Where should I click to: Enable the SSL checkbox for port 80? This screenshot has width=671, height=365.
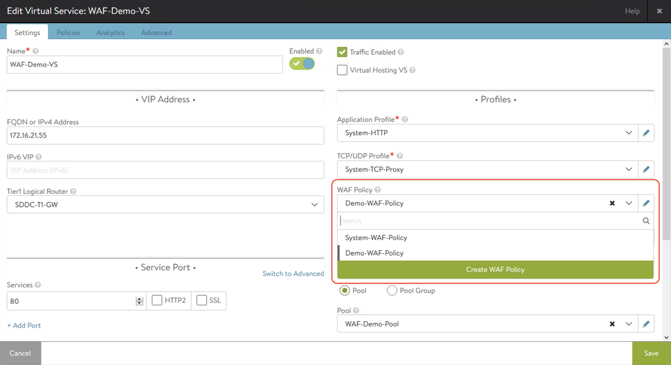click(x=201, y=300)
